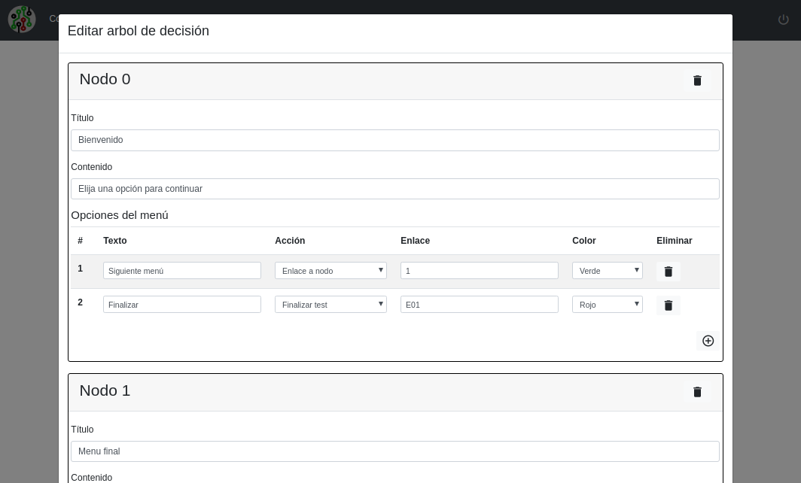The height and width of the screenshot is (483, 801).
Task: Edit the Contenido field Elija una opción
Action: [x=395, y=189]
